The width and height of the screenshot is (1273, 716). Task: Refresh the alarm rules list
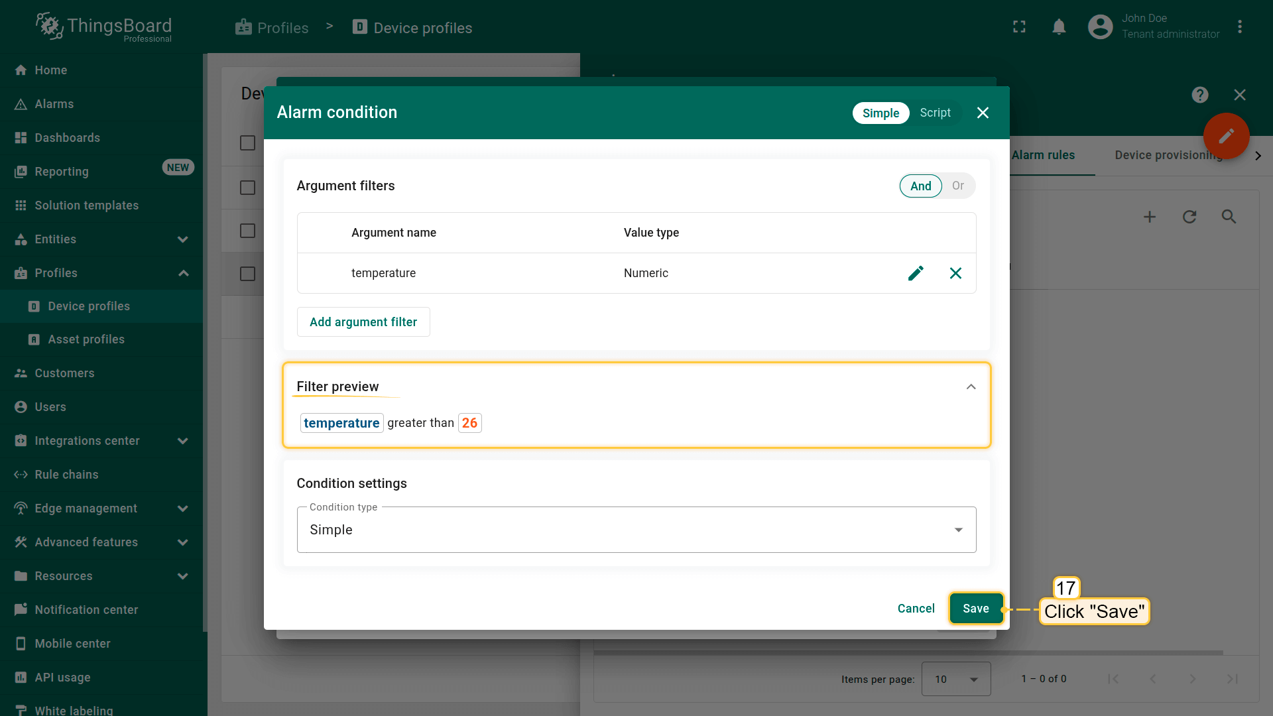1189,217
